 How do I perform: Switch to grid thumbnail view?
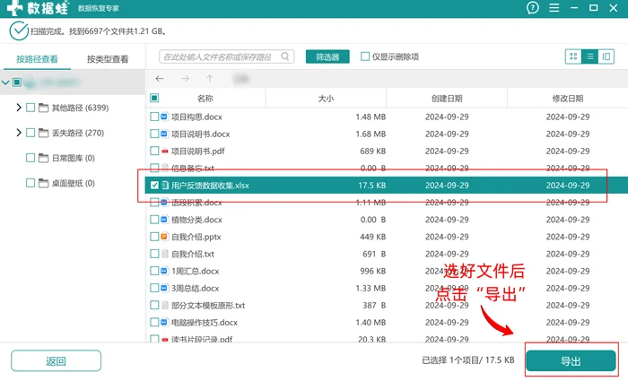[573, 56]
